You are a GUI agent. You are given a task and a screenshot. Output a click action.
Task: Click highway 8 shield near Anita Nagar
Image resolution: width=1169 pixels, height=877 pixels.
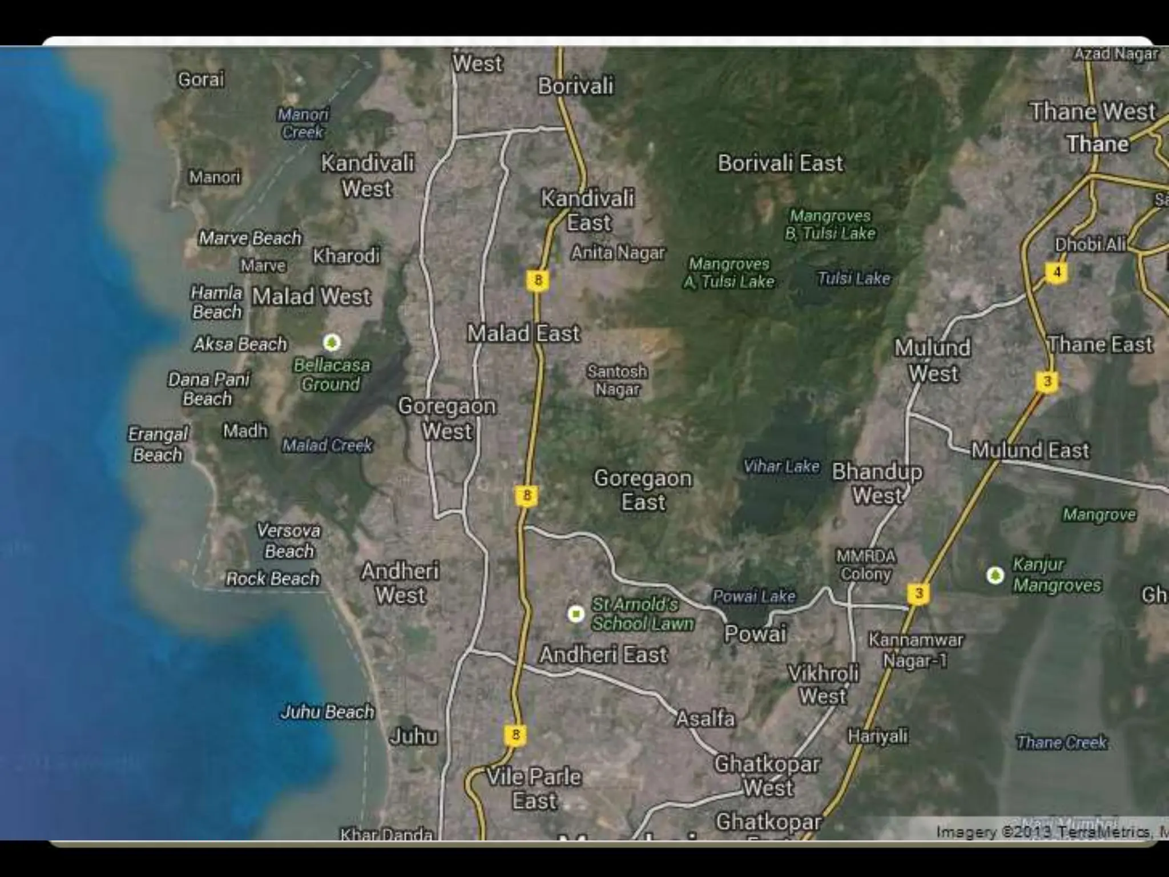538,280
